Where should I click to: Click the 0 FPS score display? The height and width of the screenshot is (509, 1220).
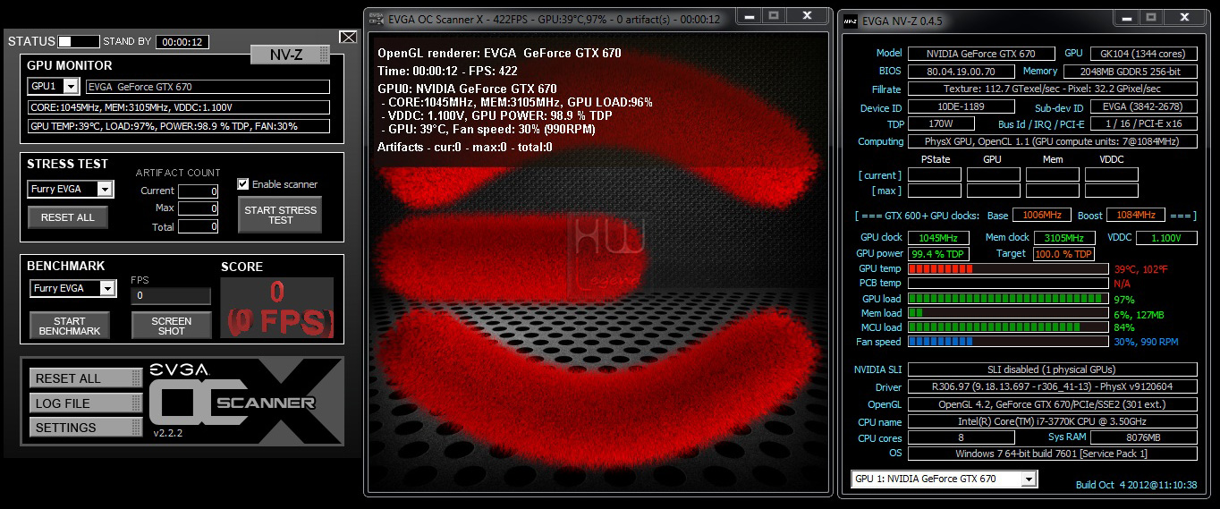pyautogui.click(x=277, y=308)
